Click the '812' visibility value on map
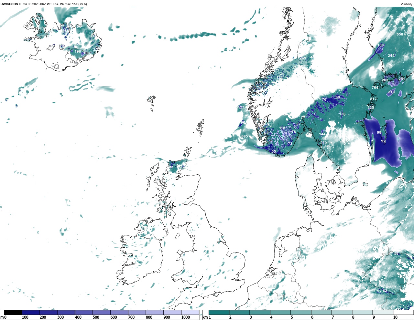 pos(373,99)
